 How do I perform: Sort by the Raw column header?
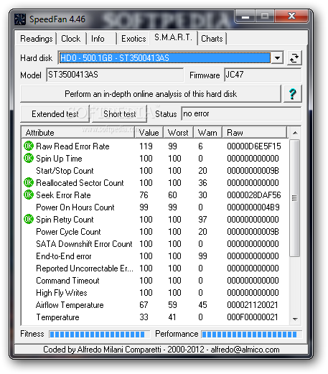pyautogui.click(x=255, y=133)
